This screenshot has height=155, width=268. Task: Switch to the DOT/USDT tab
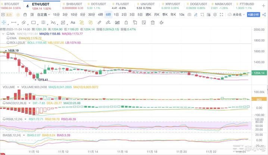(97, 6)
